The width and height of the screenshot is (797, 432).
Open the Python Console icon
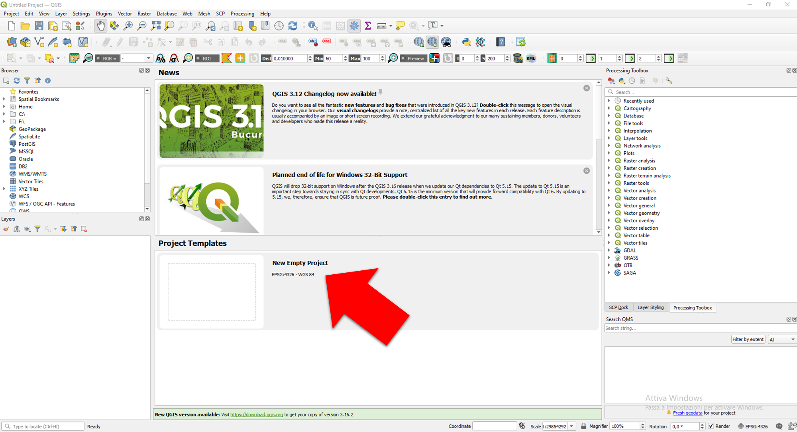pyautogui.click(x=466, y=42)
